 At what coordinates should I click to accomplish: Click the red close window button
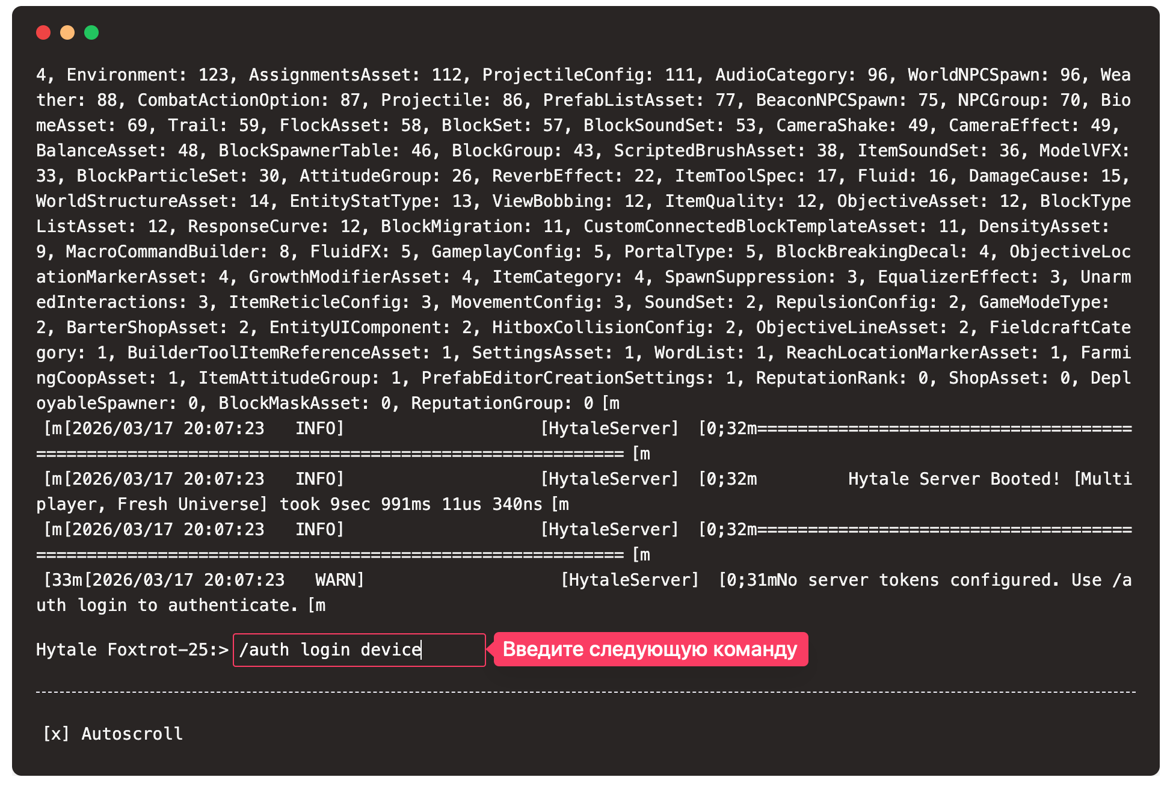pyautogui.click(x=43, y=32)
